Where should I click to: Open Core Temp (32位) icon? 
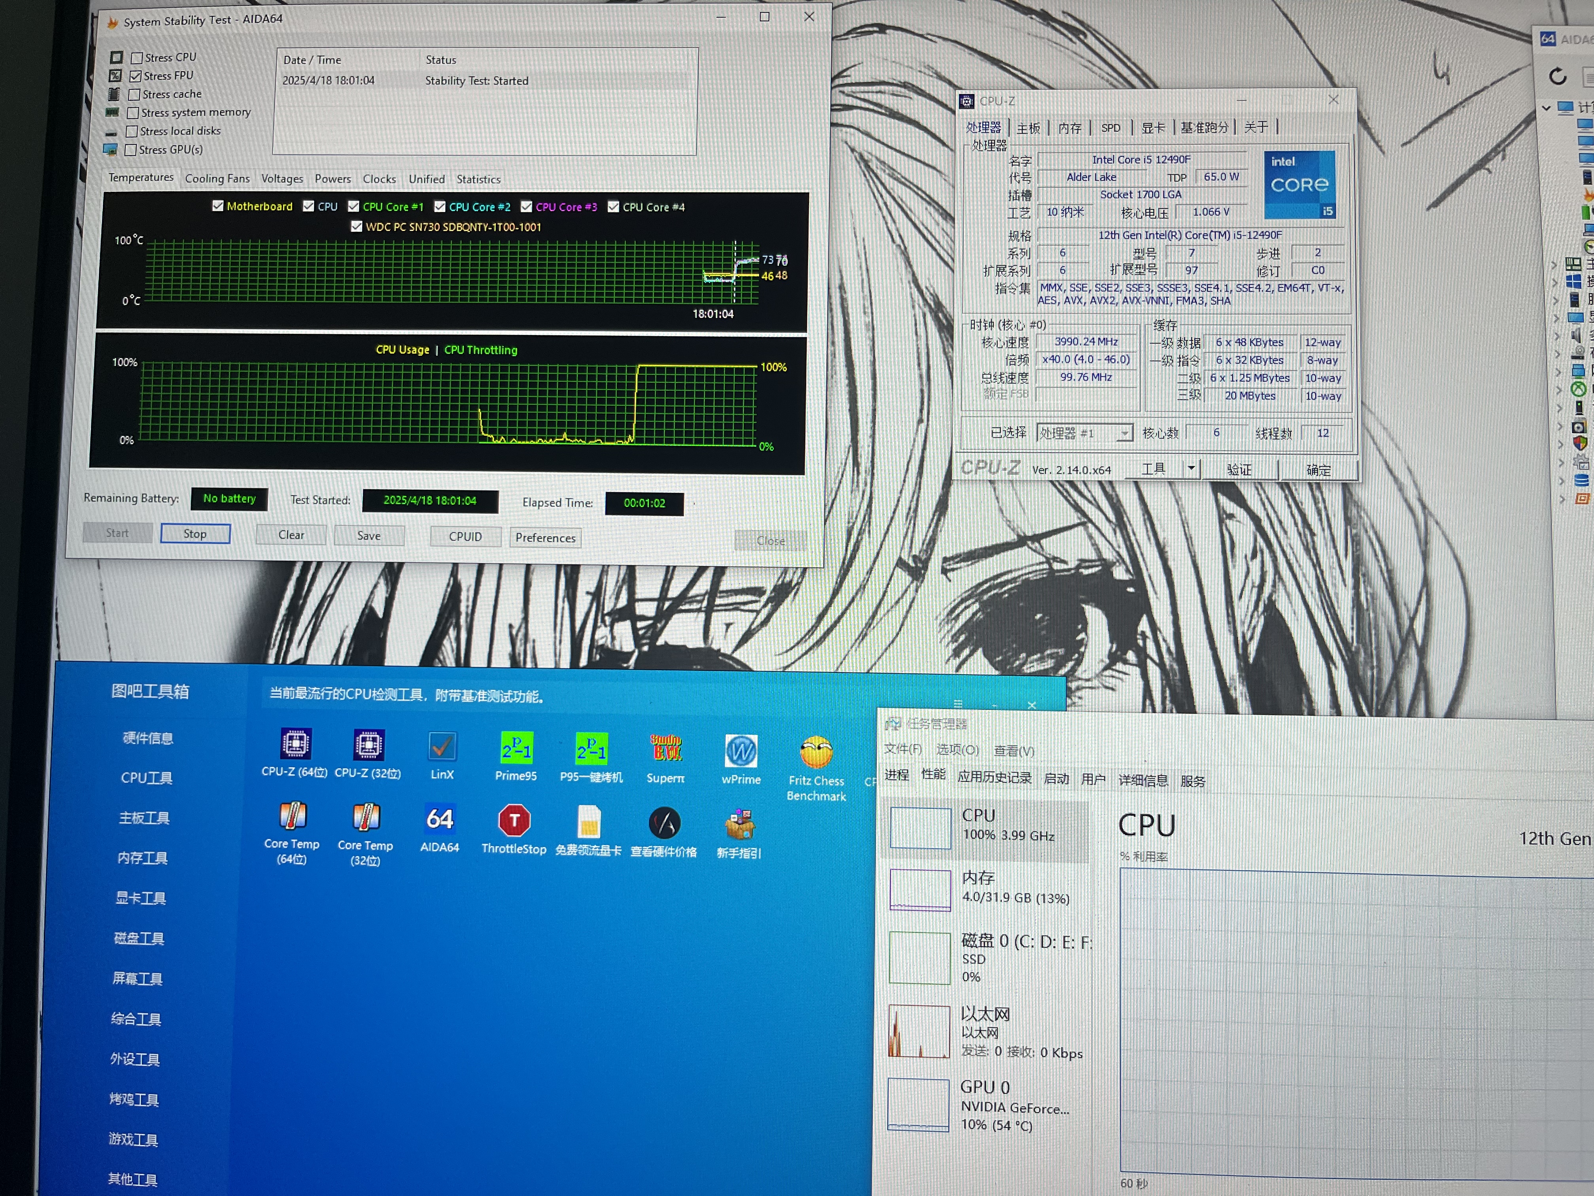(x=365, y=834)
